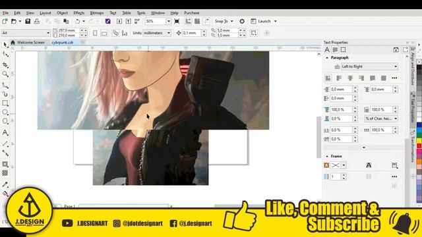
Task: Open the zoom level 50% dropdown
Action: pyautogui.click(x=169, y=21)
